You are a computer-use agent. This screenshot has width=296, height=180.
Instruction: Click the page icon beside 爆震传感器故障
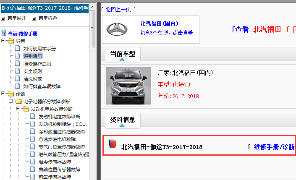[x=33, y=162]
